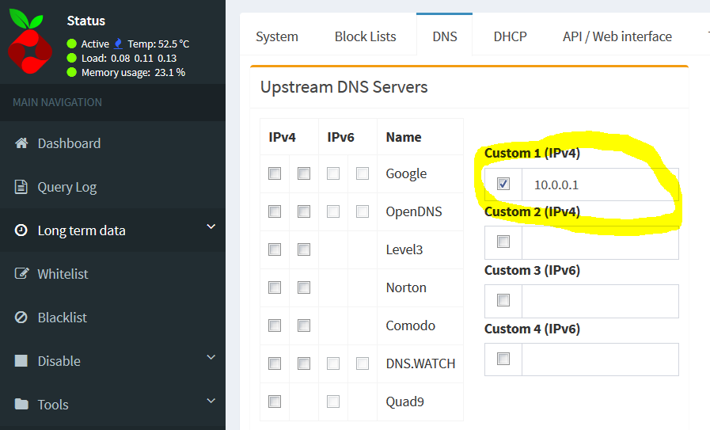Switch to the Block Lists tab
The width and height of the screenshot is (710, 430).
point(366,36)
